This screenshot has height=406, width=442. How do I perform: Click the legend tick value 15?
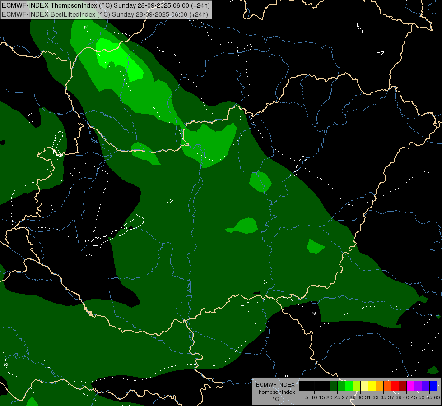coord(322,397)
